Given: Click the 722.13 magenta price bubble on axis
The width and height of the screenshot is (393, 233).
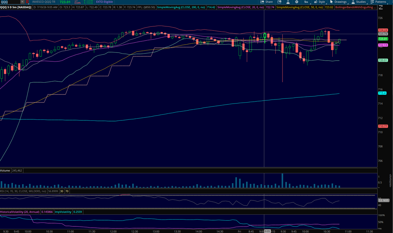Looking at the screenshot, I should click(x=383, y=45).
